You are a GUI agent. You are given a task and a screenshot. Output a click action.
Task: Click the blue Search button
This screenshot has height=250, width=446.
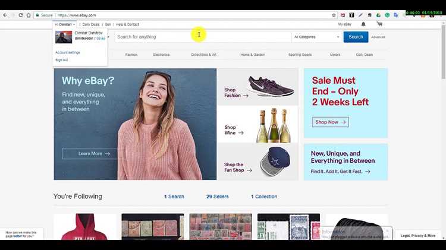[356, 37]
